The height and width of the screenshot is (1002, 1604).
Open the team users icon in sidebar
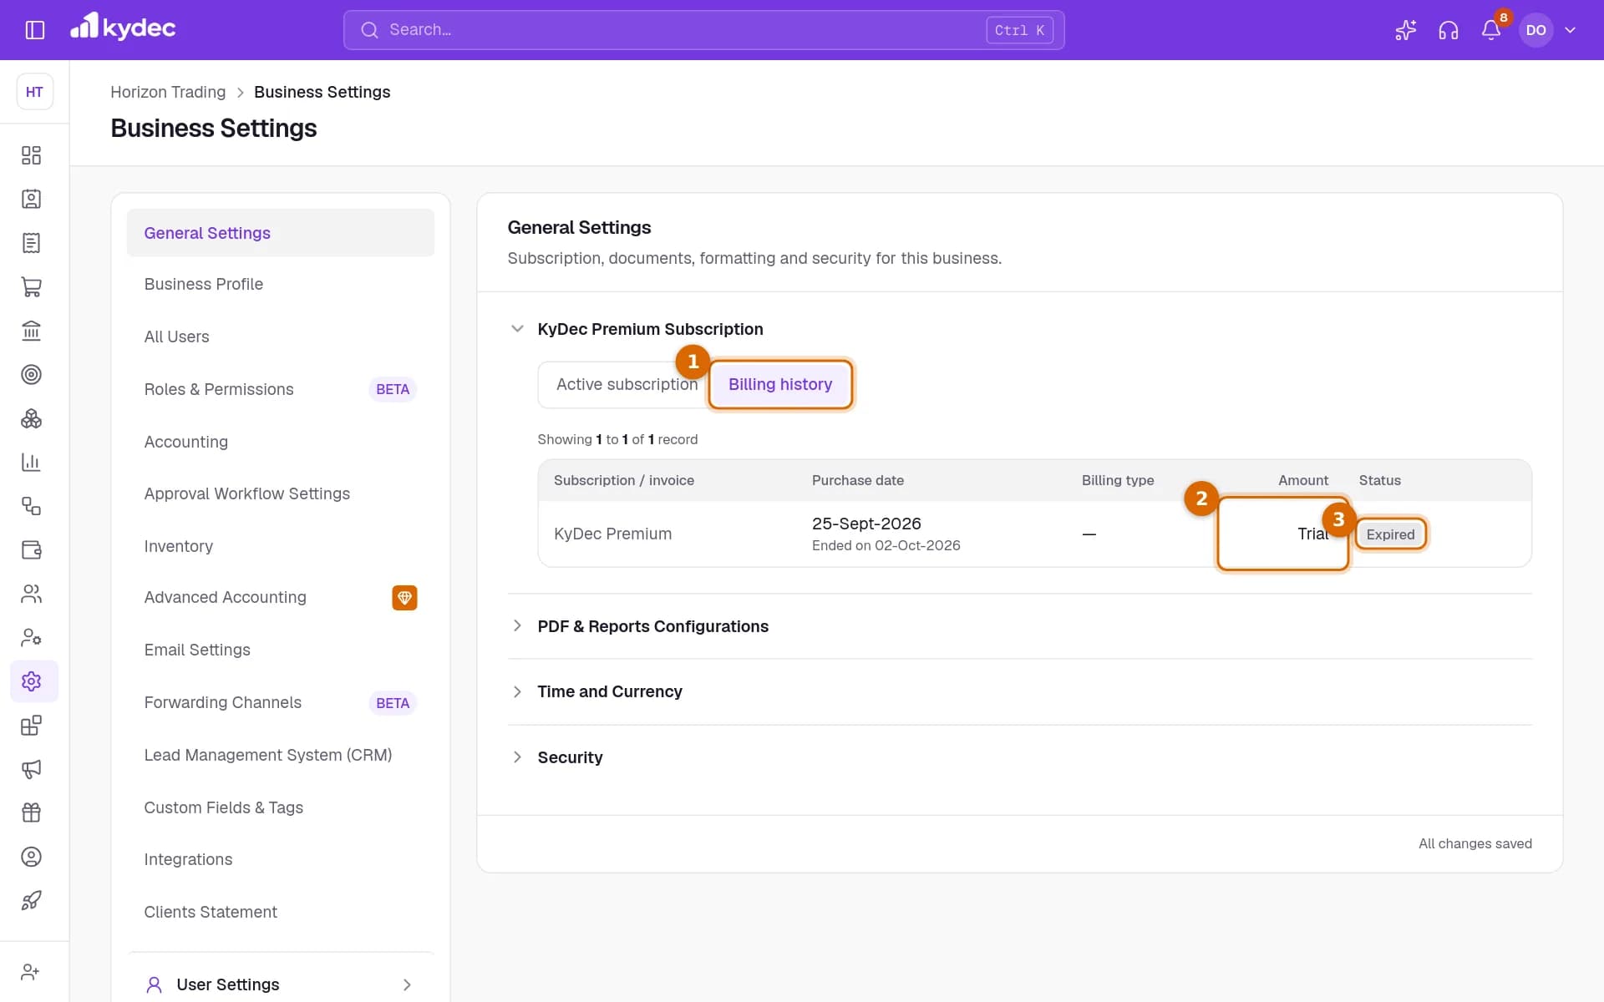click(x=31, y=594)
